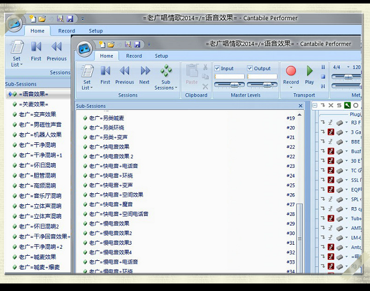Adjust the Input master level slider

point(229,84)
